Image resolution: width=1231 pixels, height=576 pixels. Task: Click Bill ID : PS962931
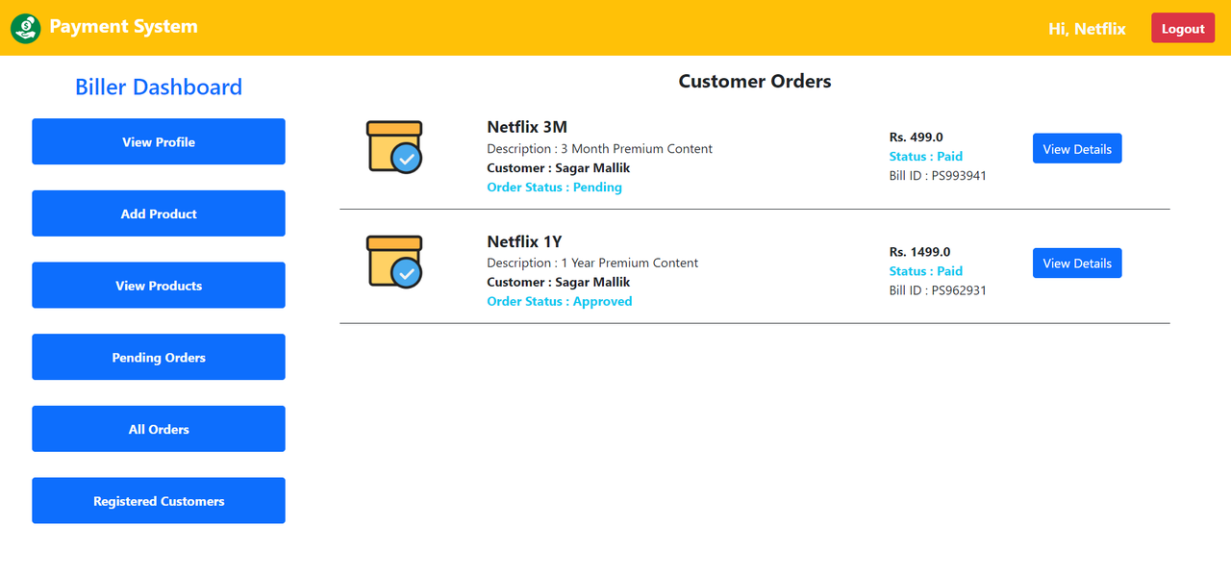point(938,290)
